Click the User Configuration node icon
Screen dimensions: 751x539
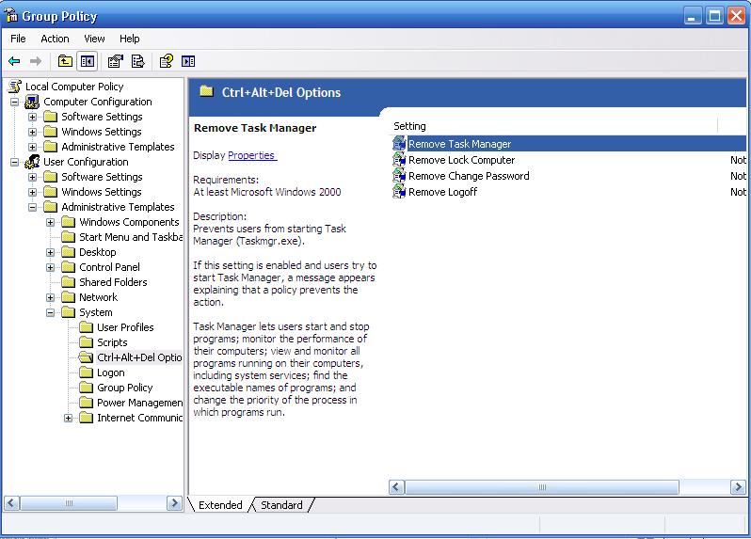click(32, 162)
